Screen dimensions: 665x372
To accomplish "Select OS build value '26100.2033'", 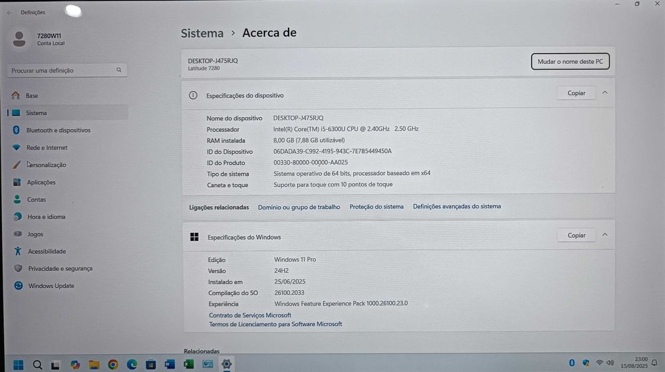I will pos(289,293).
